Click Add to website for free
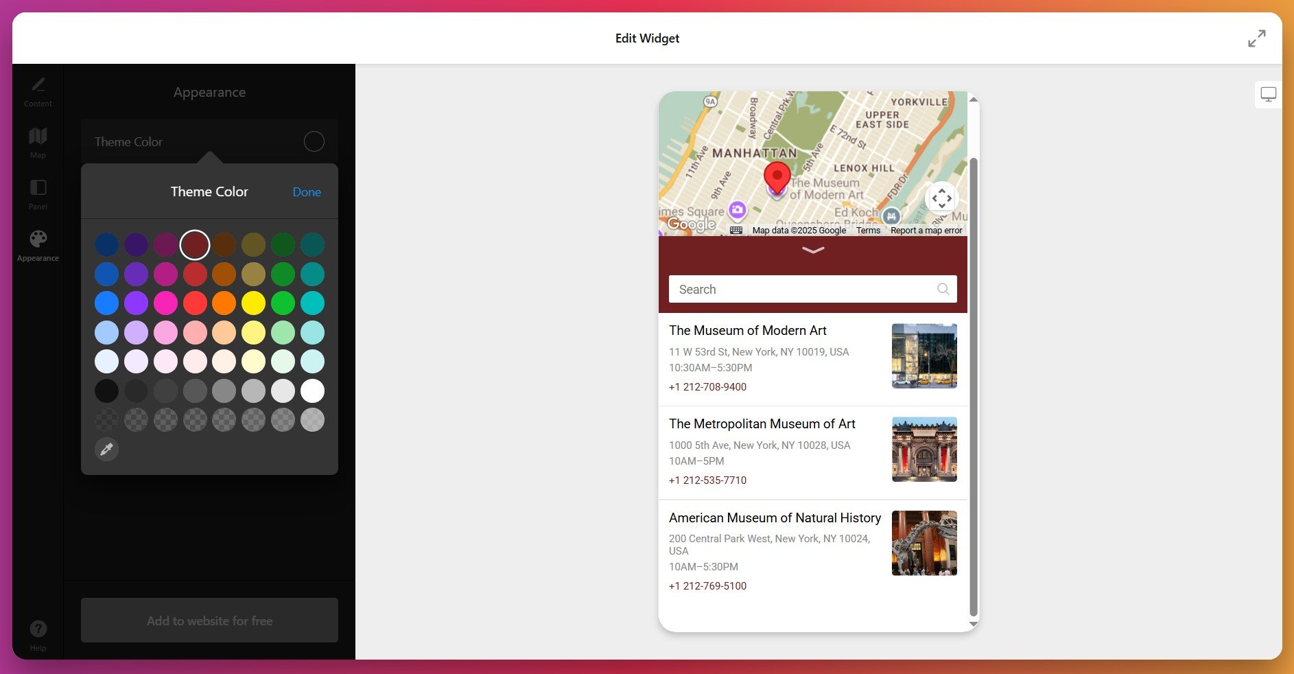1294x674 pixels. pyautogui.click(x=209, y=620)
